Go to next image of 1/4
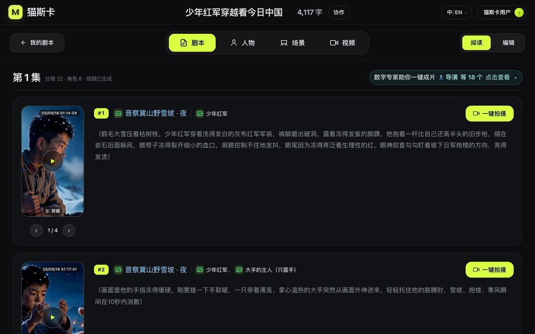Image resolution: width=535 pixels, height=334 pixels. 69,231
